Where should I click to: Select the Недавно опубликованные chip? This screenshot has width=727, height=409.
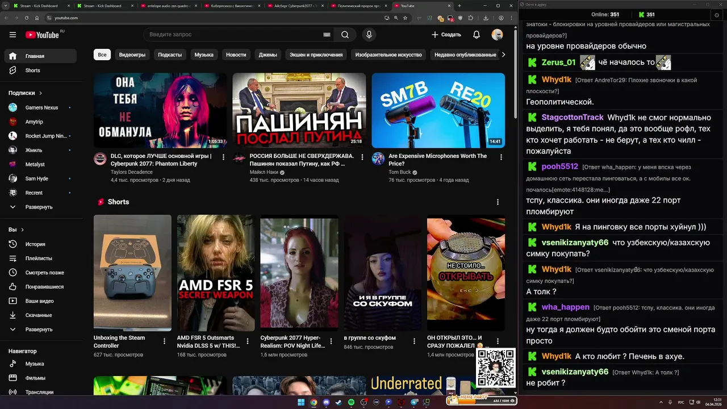[465, 55]
